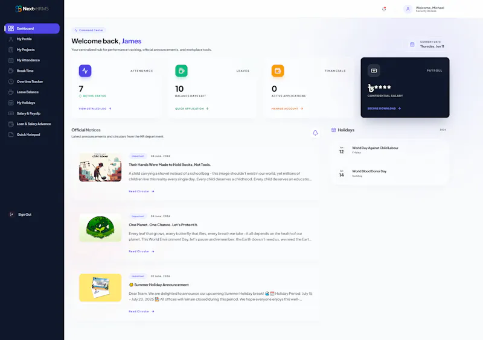Click the Secure Download link
483x340 pixels.
click(x=384, y=109)
